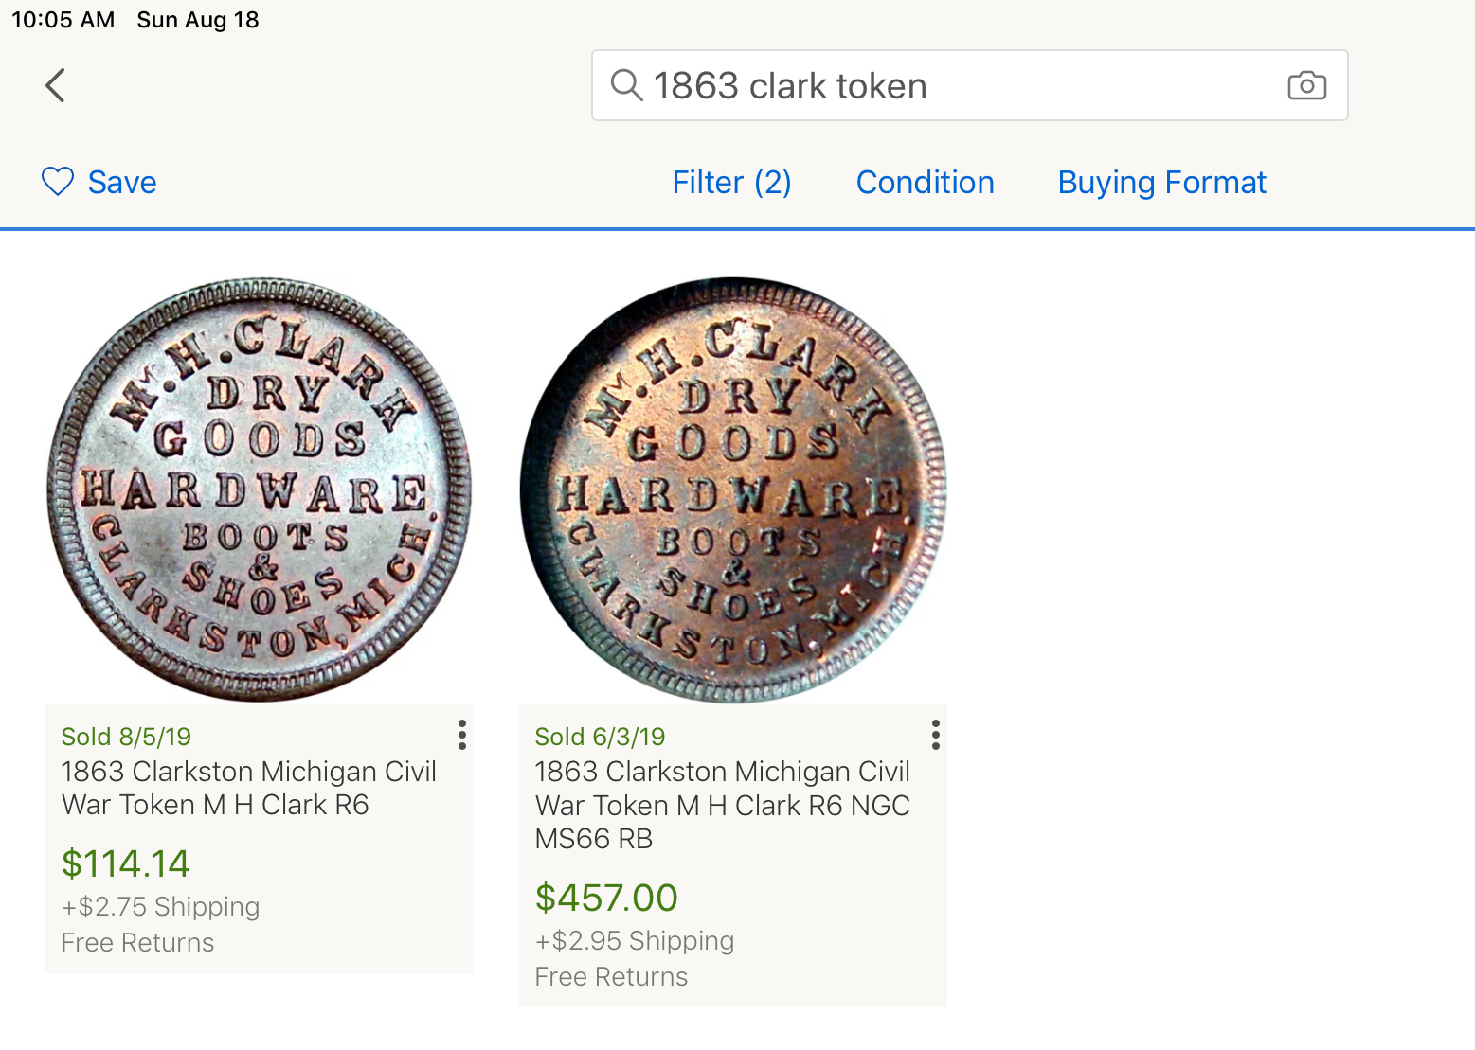The image size is (1475, 1050).
Task: Click the Save search link
Action: click(122, 182)
